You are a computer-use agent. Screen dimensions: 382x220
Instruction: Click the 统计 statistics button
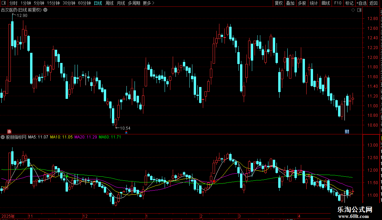click(313, 3)
